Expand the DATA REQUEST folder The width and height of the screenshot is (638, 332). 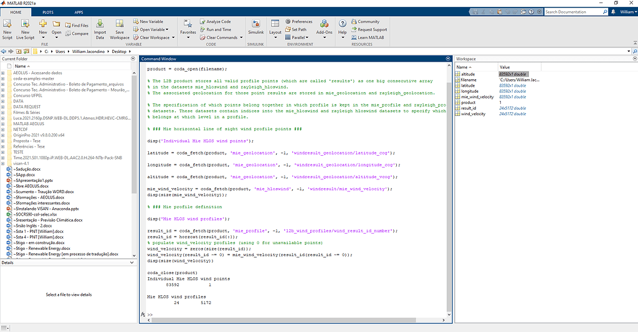[3, 107]
